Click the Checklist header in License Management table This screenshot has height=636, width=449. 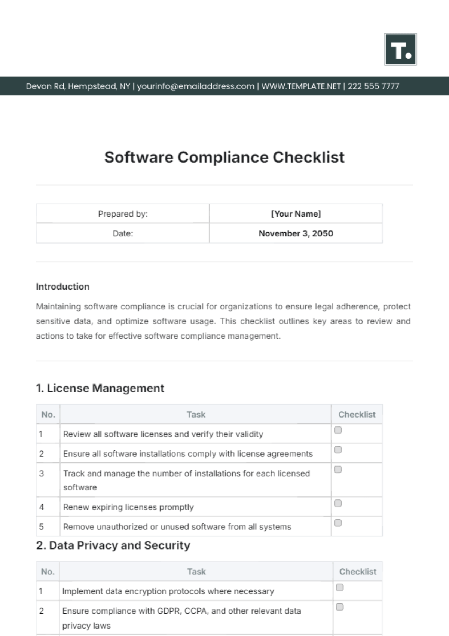[x=357, y=414]
